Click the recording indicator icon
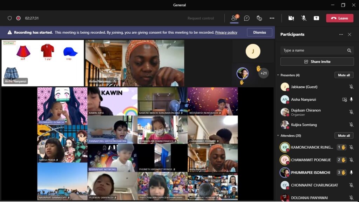Screen dimensions: 359x202 18,18
